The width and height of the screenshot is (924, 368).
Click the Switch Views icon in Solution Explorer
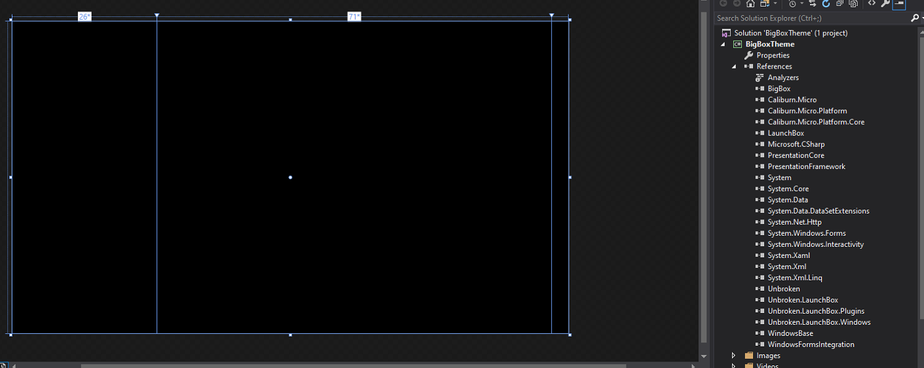(764, 3)
